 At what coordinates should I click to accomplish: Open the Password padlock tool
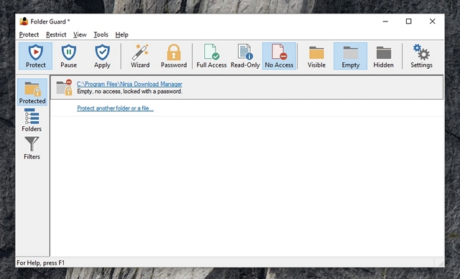click(174, 56)
